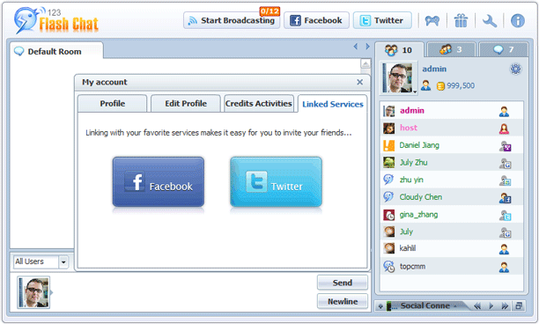
Task: Link account with the large Facebook button
Action: pyautogui.click(x=159, y=181)
